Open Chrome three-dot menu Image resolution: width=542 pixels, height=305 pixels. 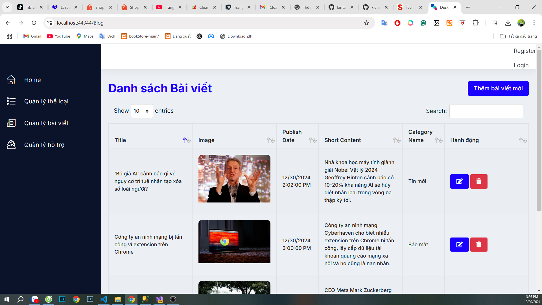(x=534, y=23)
